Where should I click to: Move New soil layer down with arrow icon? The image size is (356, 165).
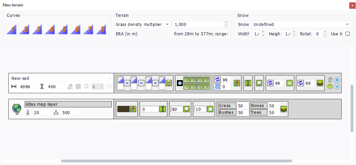pos(337,87)
